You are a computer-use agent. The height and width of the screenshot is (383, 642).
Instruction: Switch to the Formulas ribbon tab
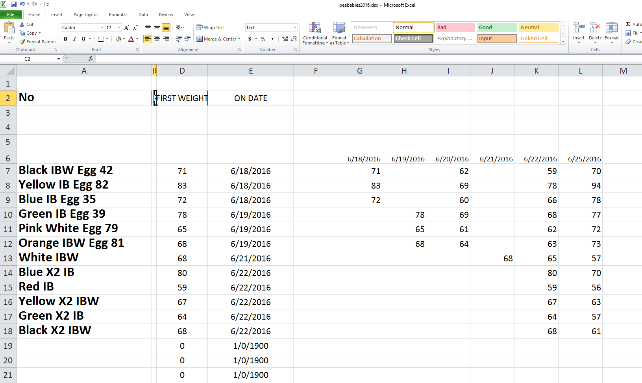click(x=118, y=15)
